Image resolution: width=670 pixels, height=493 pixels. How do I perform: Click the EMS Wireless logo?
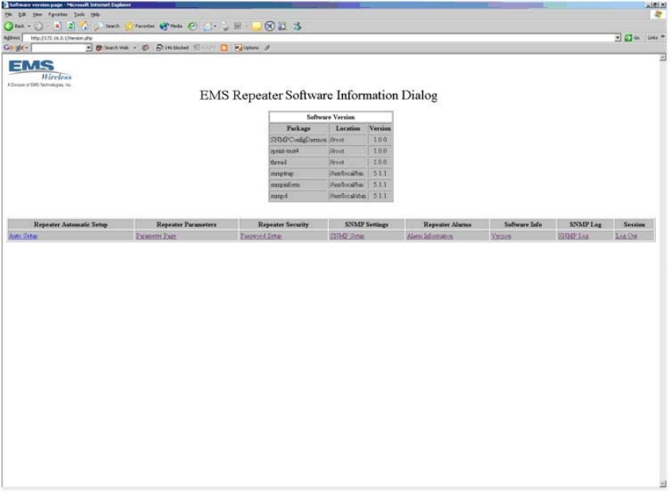40,73
